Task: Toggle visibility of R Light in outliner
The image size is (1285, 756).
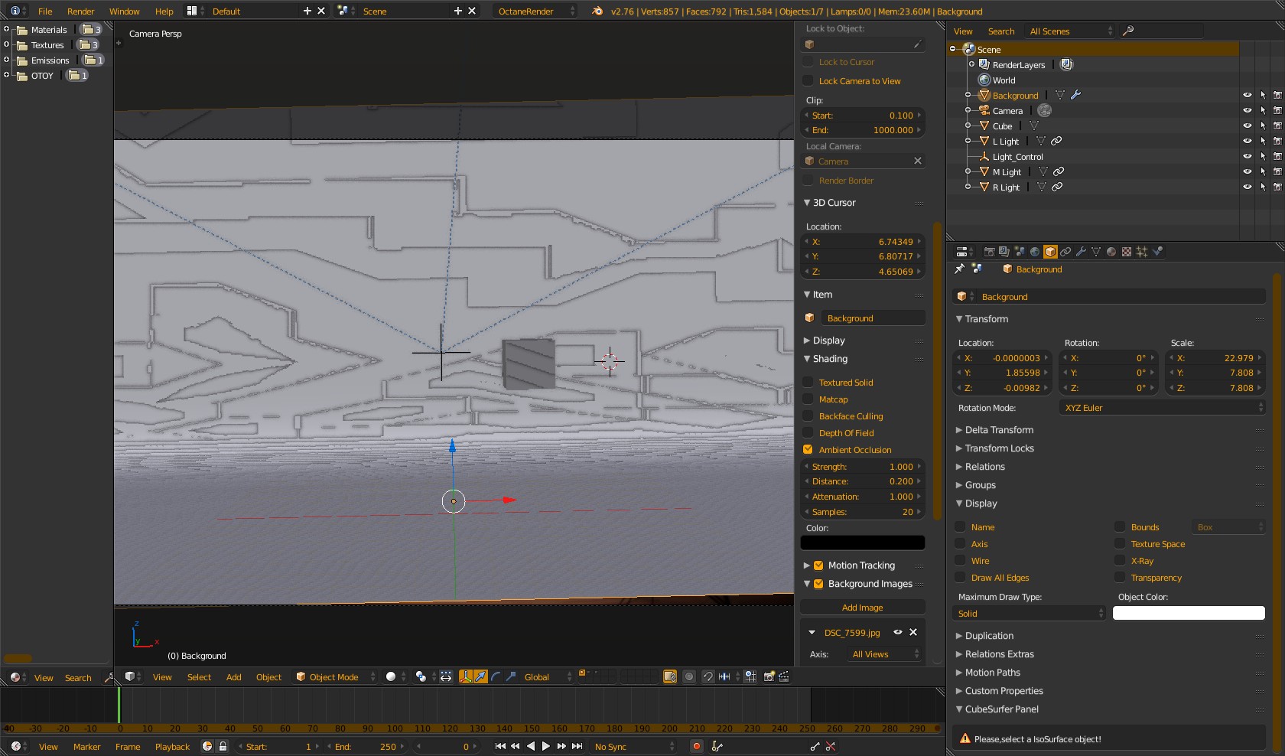Action: click(1247, 187)
